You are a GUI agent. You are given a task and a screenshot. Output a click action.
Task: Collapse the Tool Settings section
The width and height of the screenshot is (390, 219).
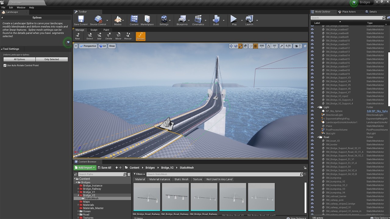click(x=2, y=49)
